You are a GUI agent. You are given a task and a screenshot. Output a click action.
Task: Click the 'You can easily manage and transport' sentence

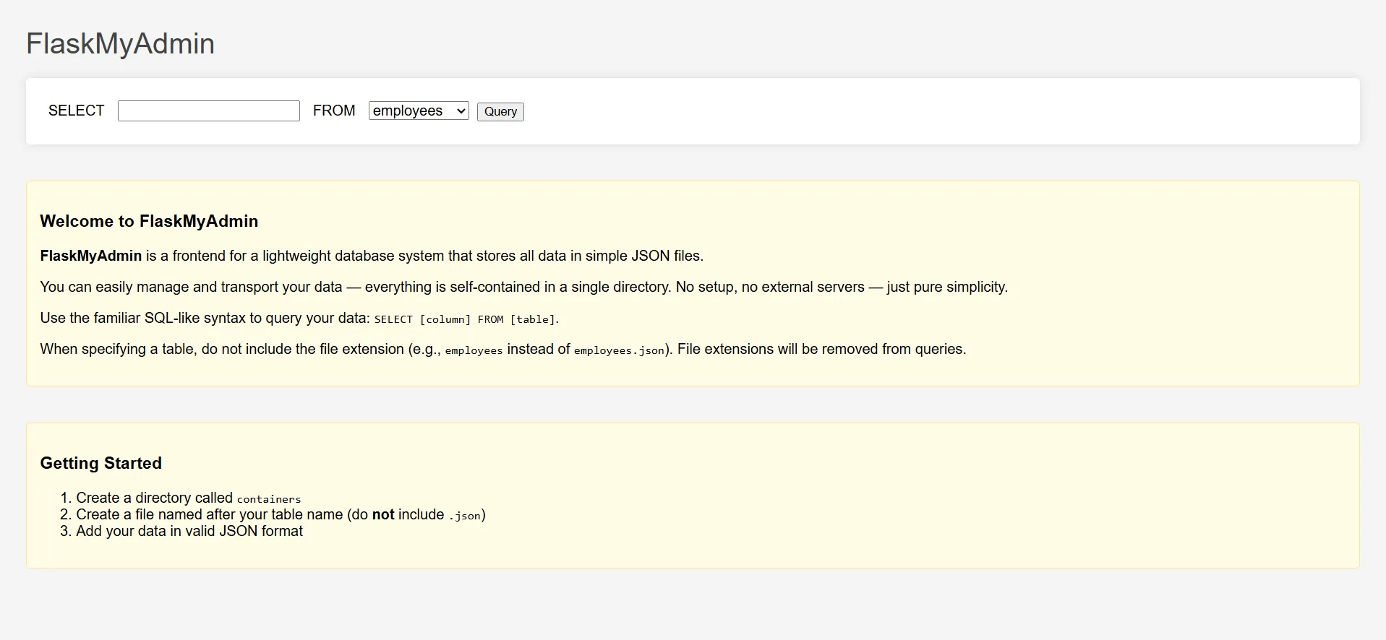pos(524,287)
